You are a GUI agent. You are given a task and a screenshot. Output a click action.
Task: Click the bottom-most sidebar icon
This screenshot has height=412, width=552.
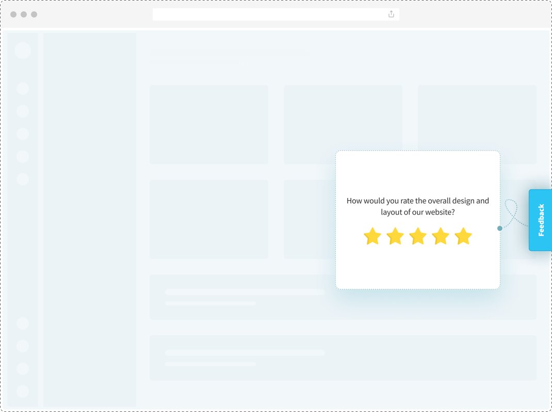click(x=23, y=391)
